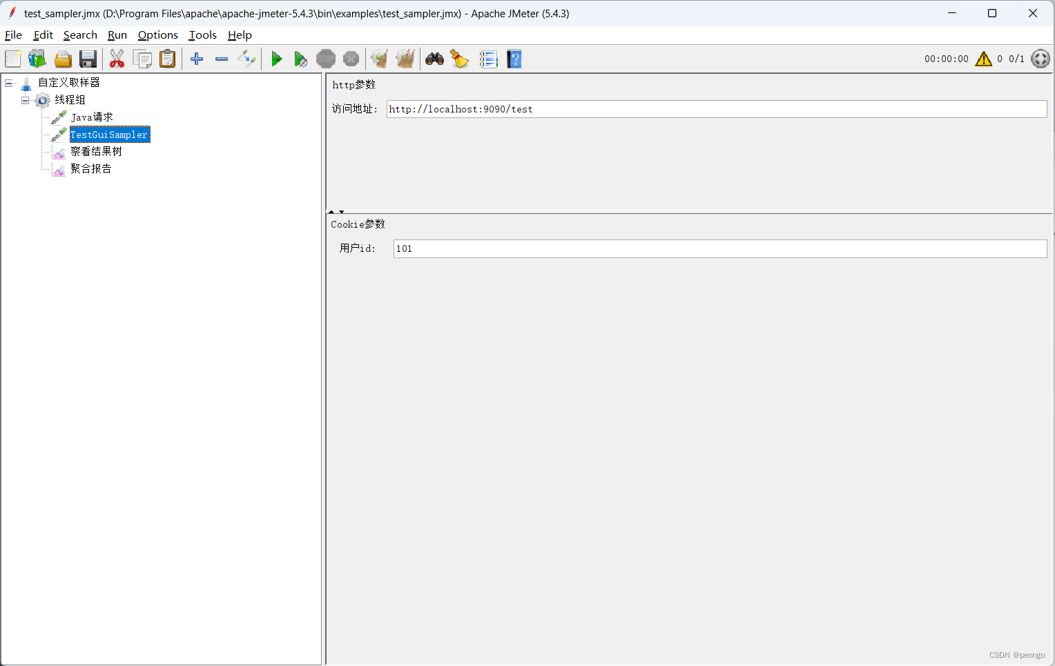Open Search using the binoculars icon
The height and width of the screenshot is (666, 1055).
(434, 59)
